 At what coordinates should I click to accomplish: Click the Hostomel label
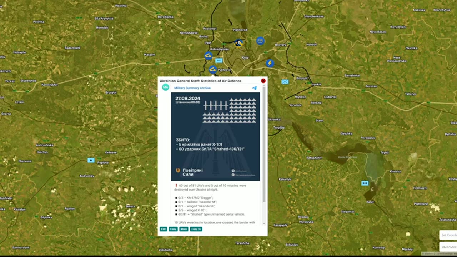(209, 29)
